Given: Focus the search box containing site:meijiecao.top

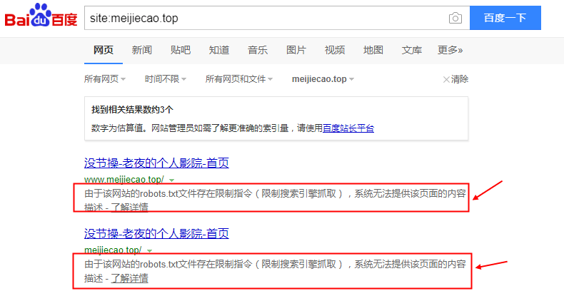Looking at the screenshot, I should (x=277, y=18).
